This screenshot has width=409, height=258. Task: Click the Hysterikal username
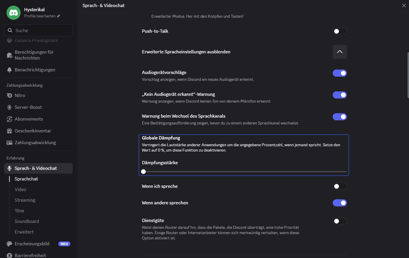[x=34, y=10]
